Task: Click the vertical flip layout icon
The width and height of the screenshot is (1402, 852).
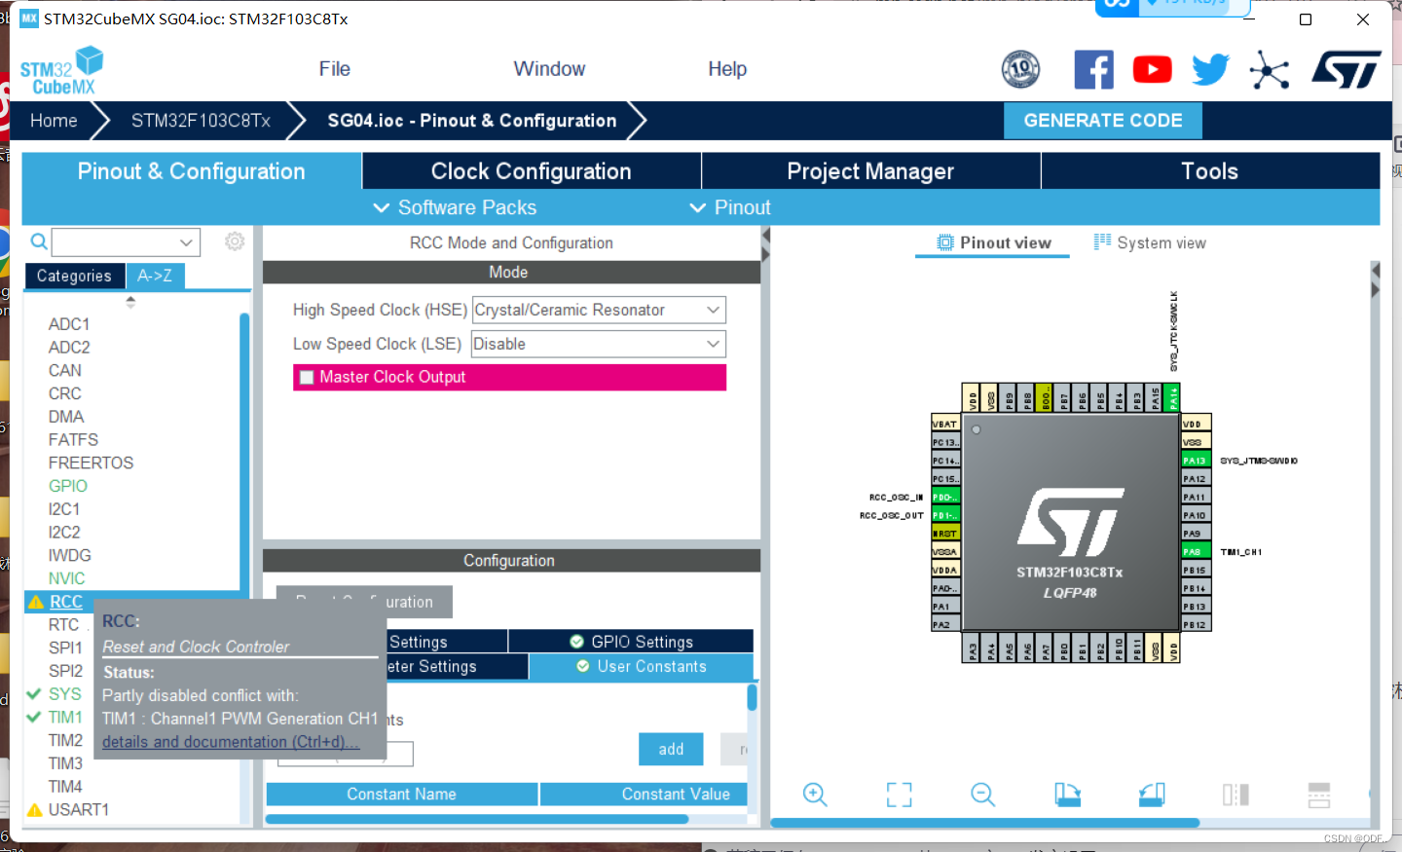Action: [1236, 795]
